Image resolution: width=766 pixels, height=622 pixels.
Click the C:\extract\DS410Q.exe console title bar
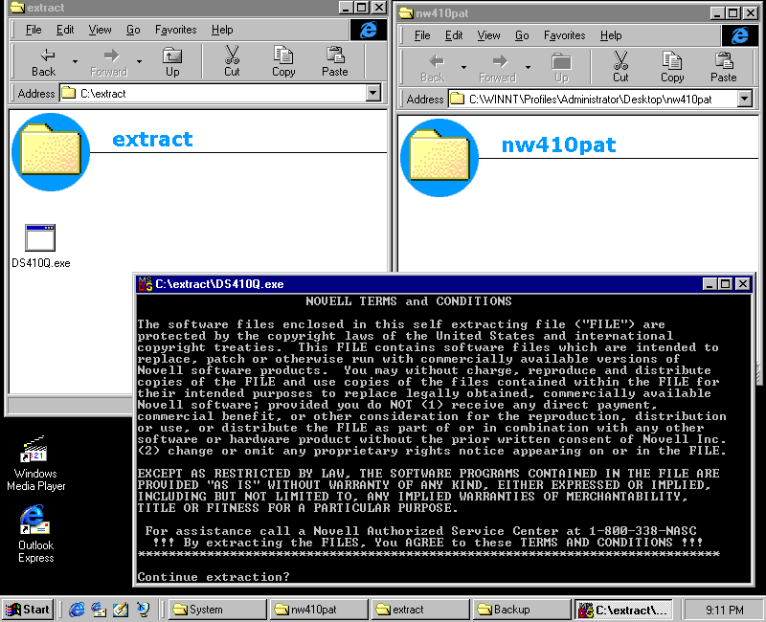click(x=444, y=284)
